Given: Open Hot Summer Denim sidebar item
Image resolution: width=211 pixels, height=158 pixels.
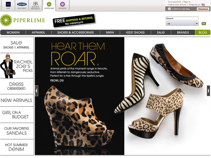Looking at the screenshot, I should [17, 147].
